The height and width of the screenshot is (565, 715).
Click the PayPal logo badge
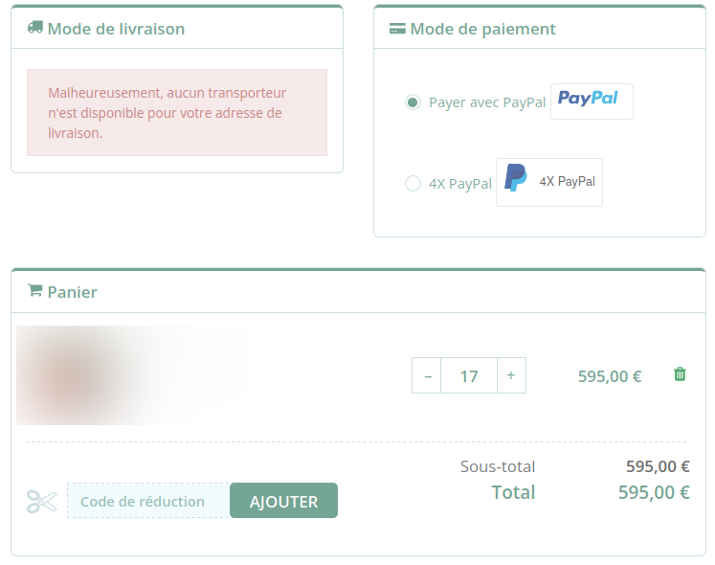tap(592, 102)
